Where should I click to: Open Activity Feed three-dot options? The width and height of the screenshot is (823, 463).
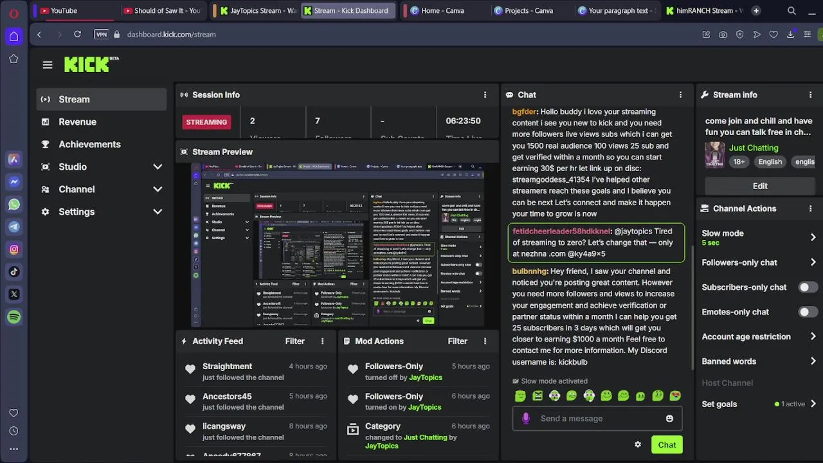click(x=322, y=341)
